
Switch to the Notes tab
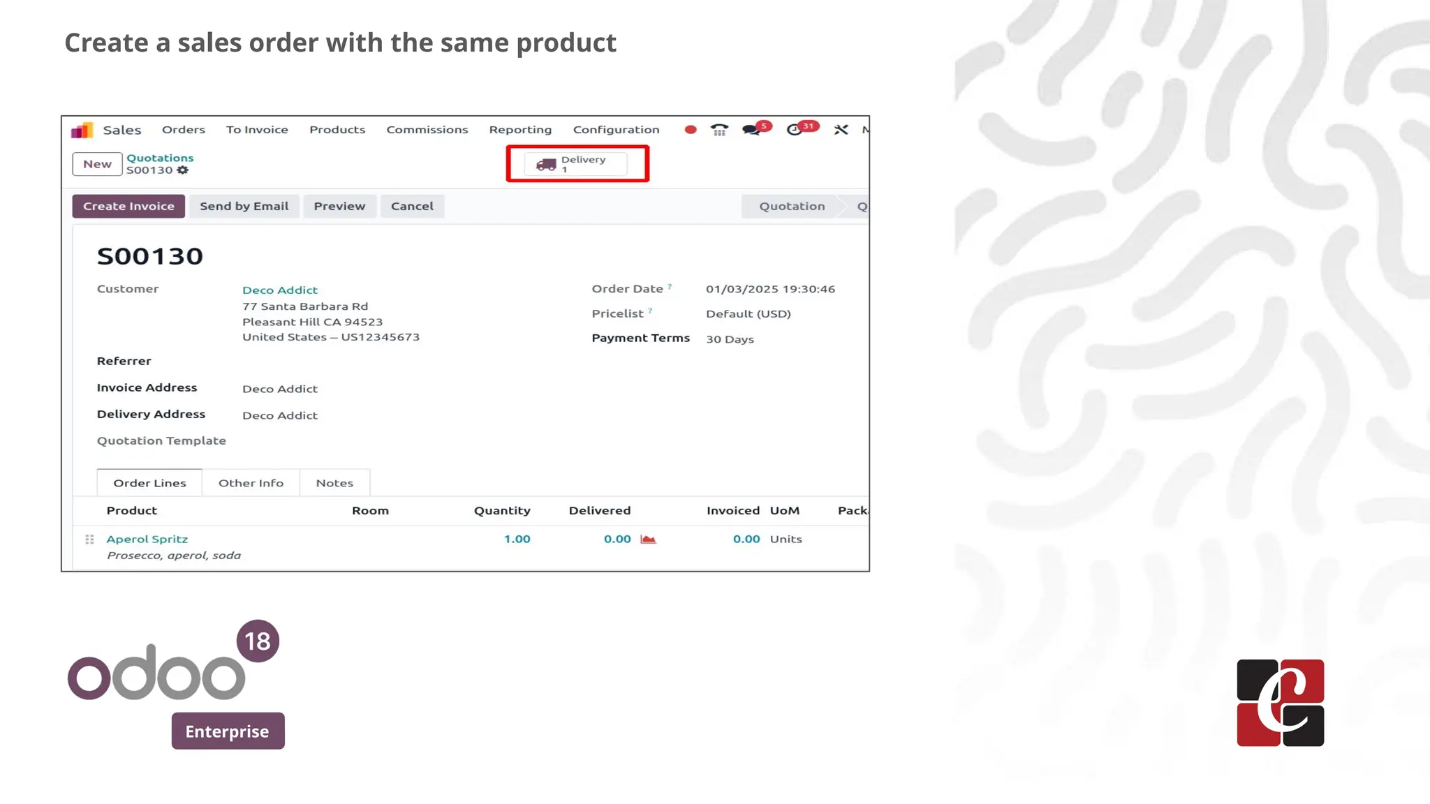click(x=334, y=483)
